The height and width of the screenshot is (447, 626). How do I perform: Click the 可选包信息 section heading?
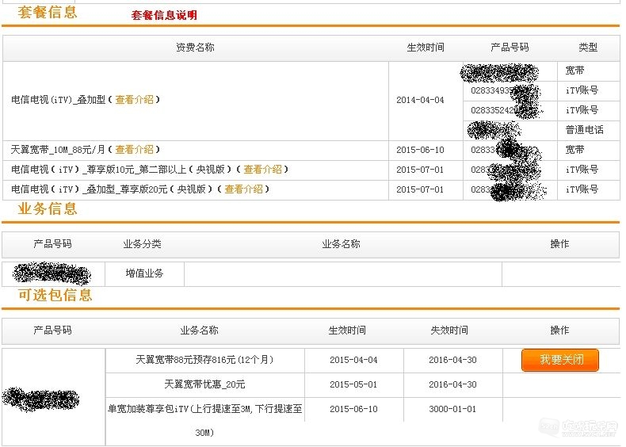(x=55, y=295)
